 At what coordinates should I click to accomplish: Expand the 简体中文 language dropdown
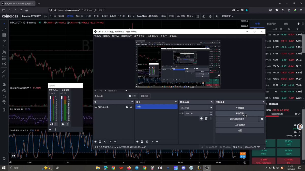[x=227, y=16]
